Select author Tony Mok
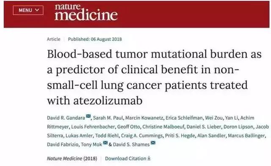The height and width of the screenshot is (166, 271). click(x=91, y=144)
